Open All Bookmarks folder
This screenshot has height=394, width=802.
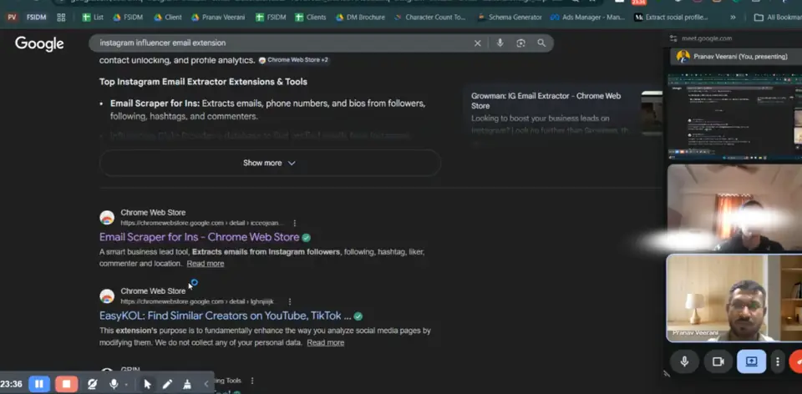779,18
